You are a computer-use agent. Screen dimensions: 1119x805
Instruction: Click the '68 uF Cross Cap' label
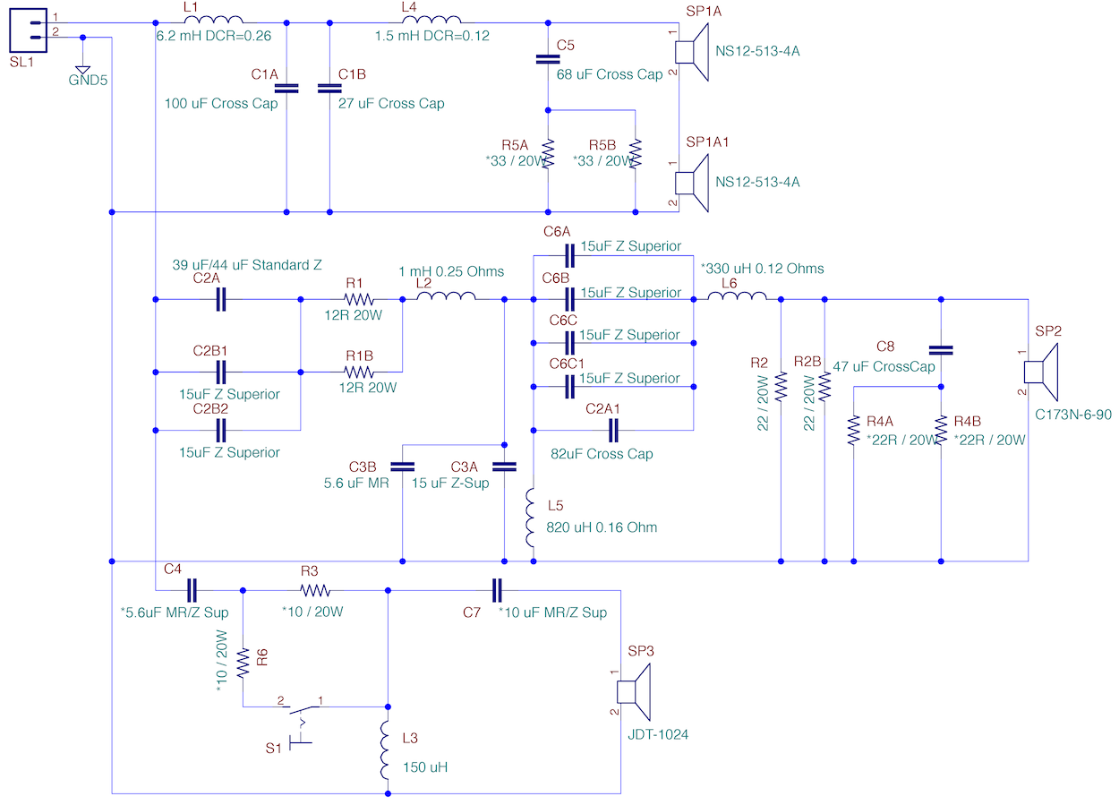[x=610, y=74]
